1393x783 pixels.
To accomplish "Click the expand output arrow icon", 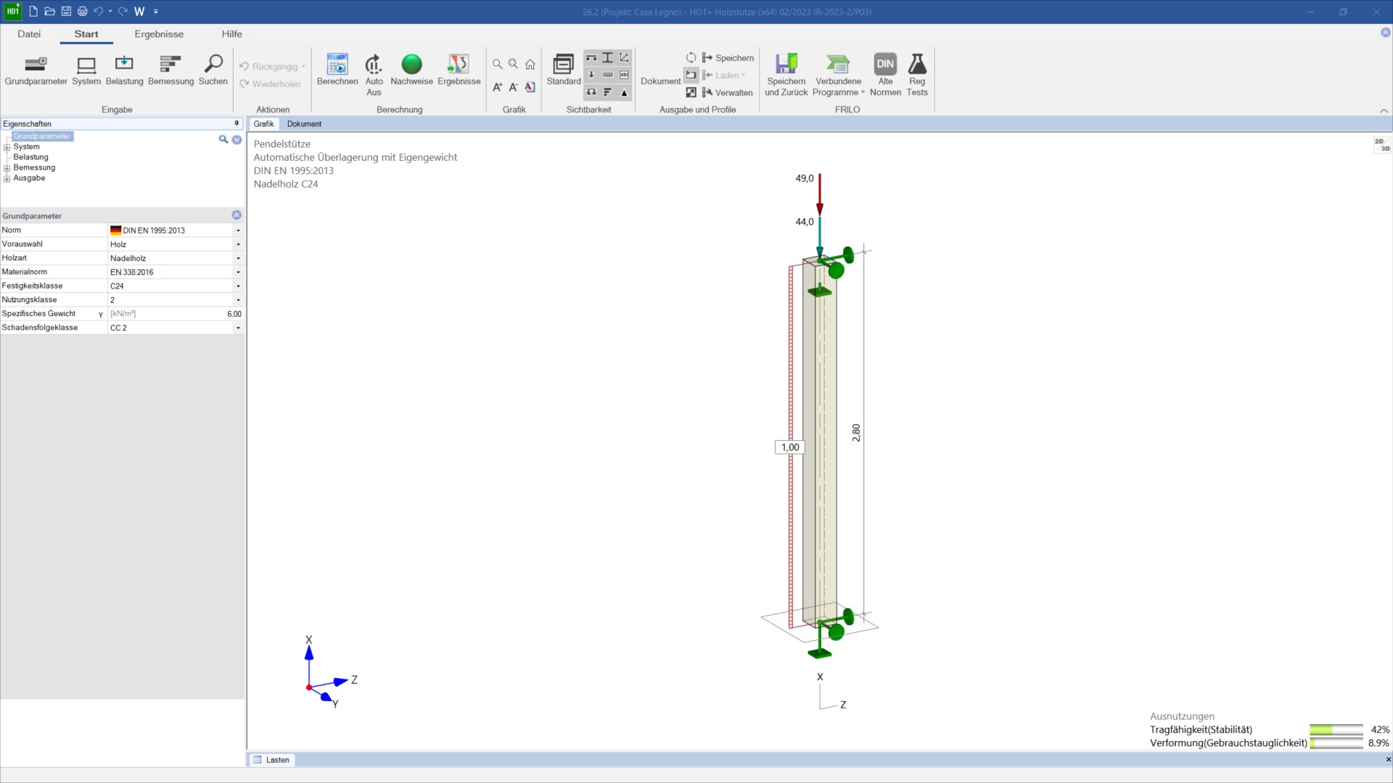I will [x=691, y=92].
